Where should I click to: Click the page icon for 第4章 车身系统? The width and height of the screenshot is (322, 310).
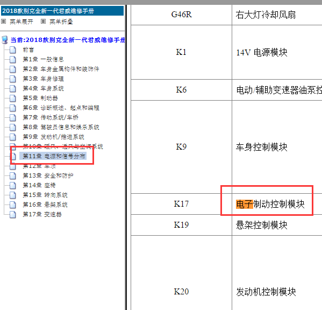click(x=13, y=88)
